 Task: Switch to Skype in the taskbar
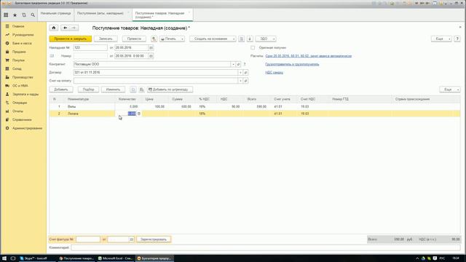click(x=36, y=258)
